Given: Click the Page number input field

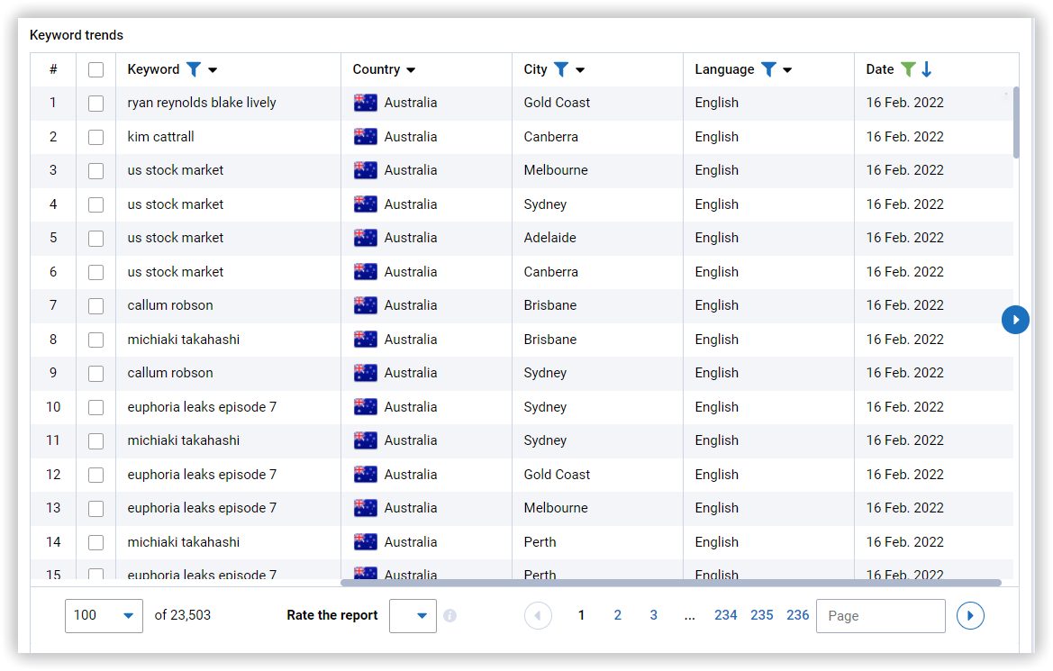Looking at the screenshot, I should click(880, 615).
